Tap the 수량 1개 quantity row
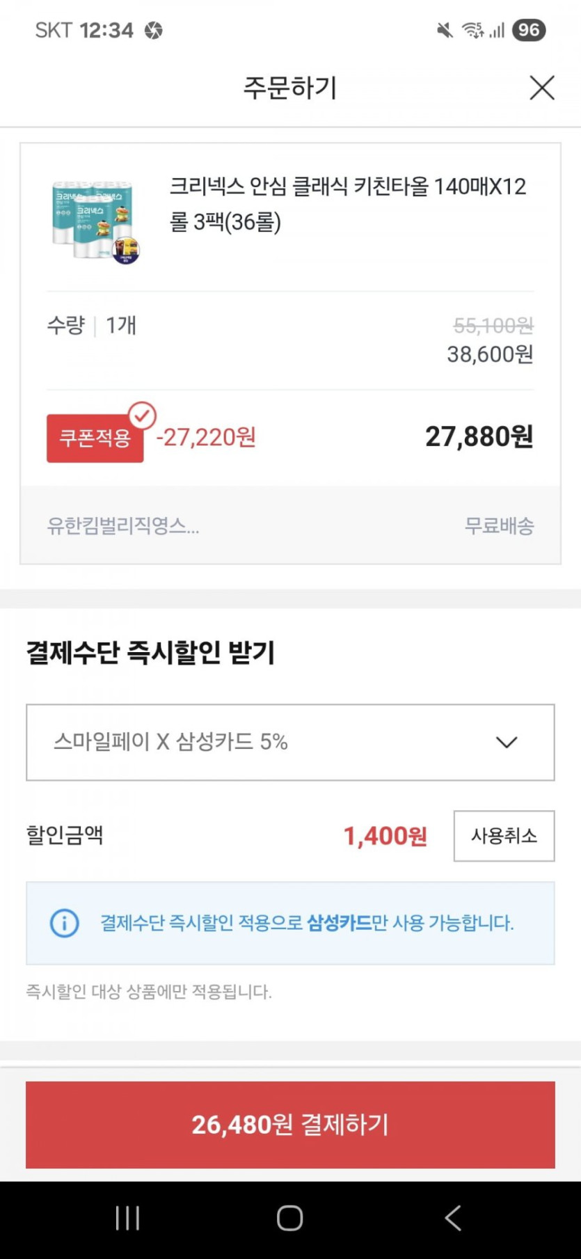Image resolution: width=581 pixels, height=1259 pixels. [92, 325]
